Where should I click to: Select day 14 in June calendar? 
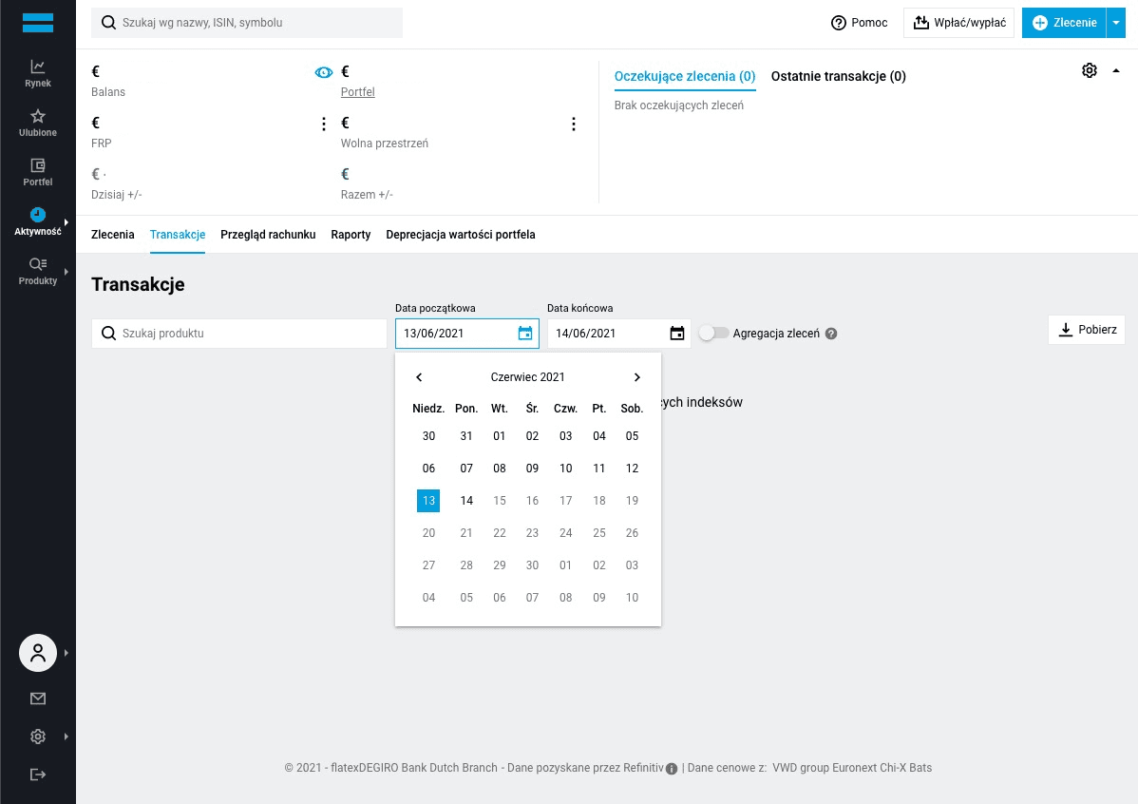[466, 501]
